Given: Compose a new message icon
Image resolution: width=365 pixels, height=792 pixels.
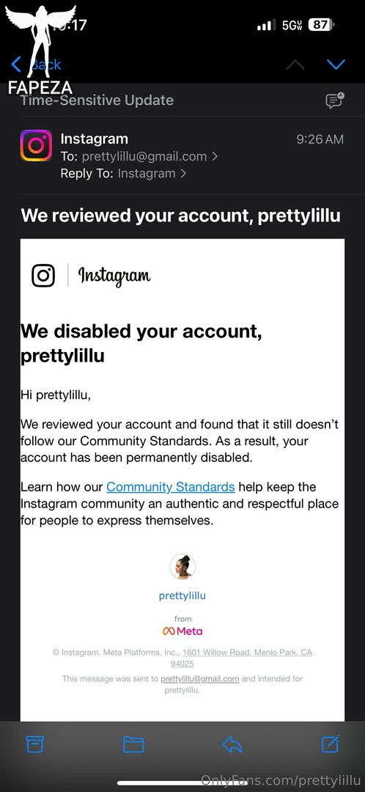Looking at the screenshot, I should (x=331, y=744).
